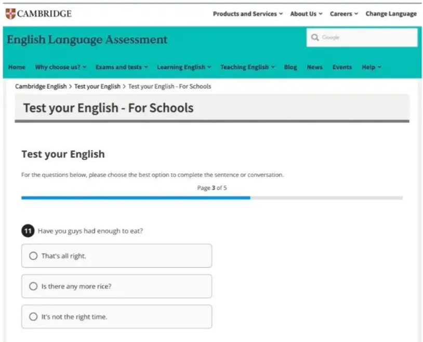Click the page progress bar
The height and width of the screenshot is (342, 423).
[x=212, y=198]
